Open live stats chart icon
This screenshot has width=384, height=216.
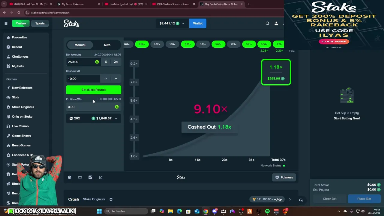click(x=90, y=177)
